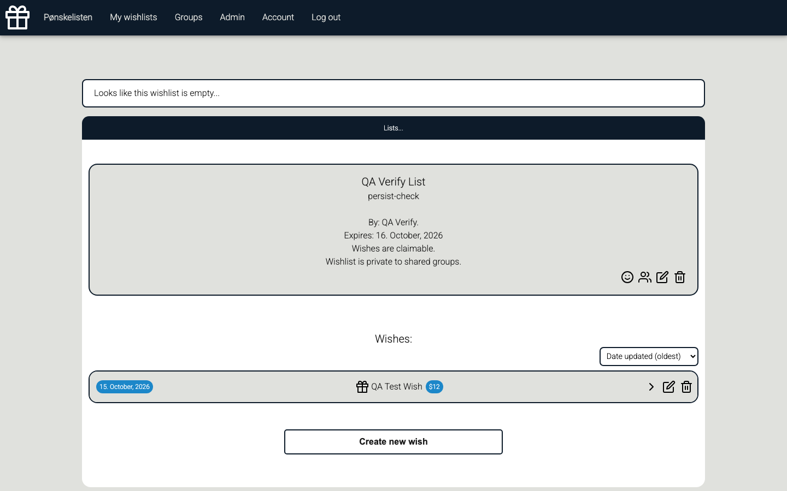
Task: Log out of the app
Action: coord(326,17)
